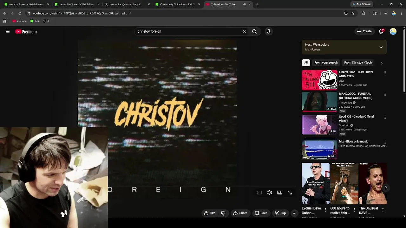Open player settings gear

tap(270, 193)
